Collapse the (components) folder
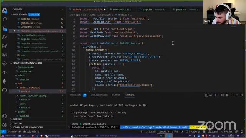 point(26,67)
